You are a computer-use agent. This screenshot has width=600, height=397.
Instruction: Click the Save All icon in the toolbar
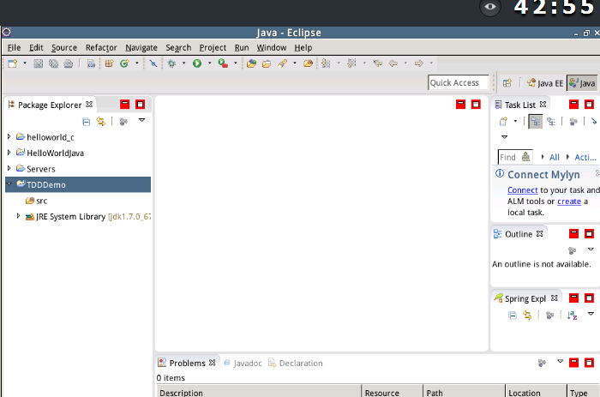tap(53, 63)
